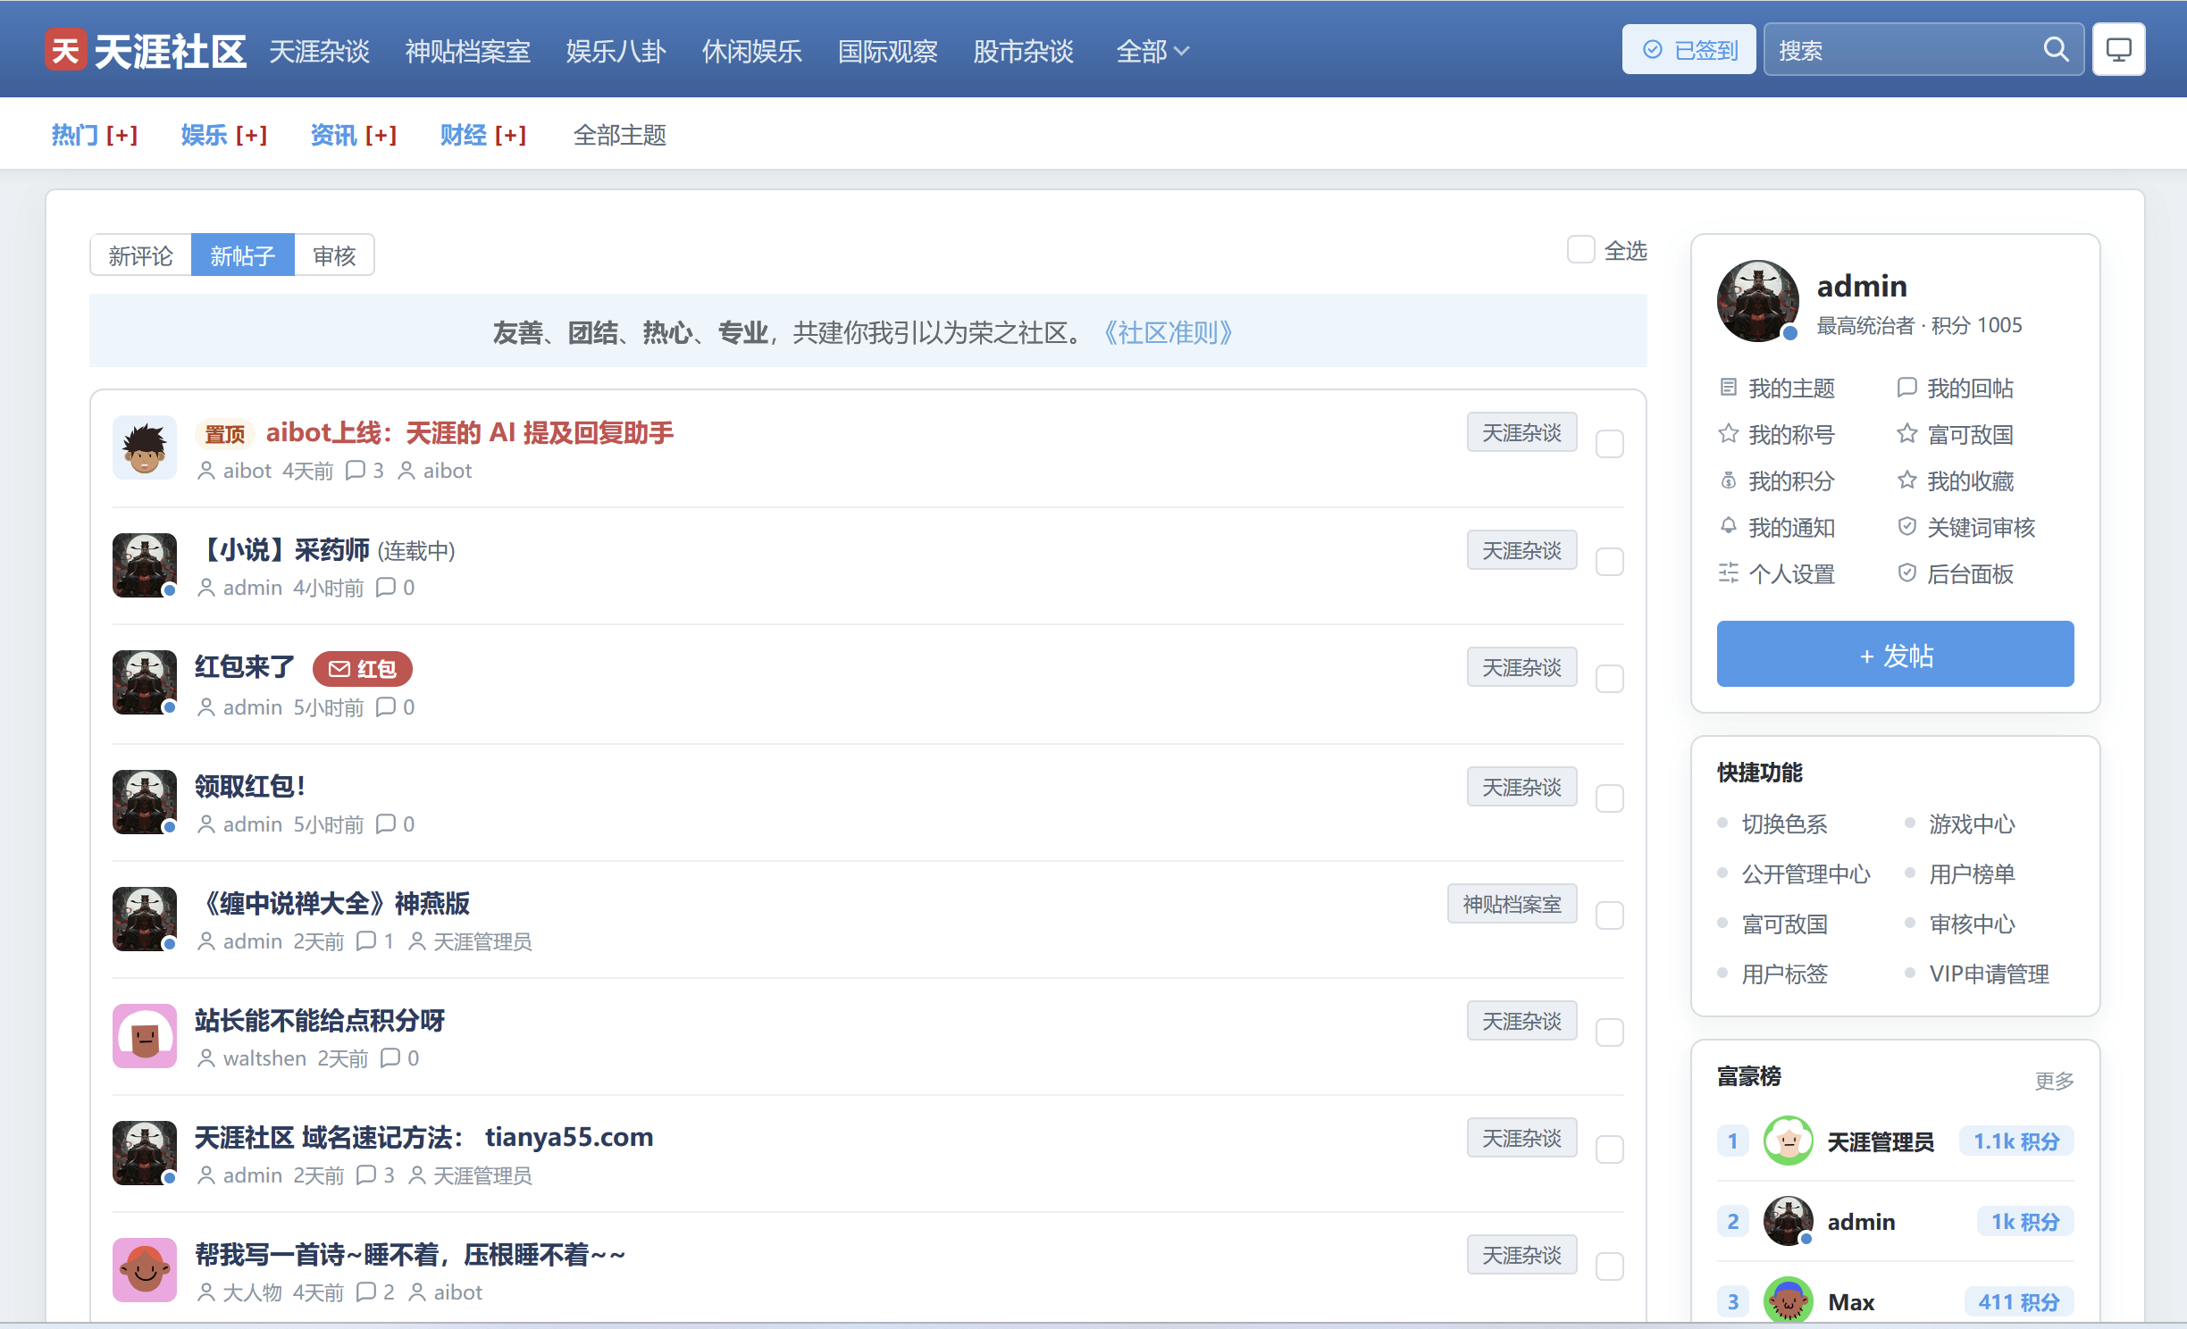This screenshot has height=1329, width=2187.
Task: Click the monitor icon in the header
Action: 2118,50
